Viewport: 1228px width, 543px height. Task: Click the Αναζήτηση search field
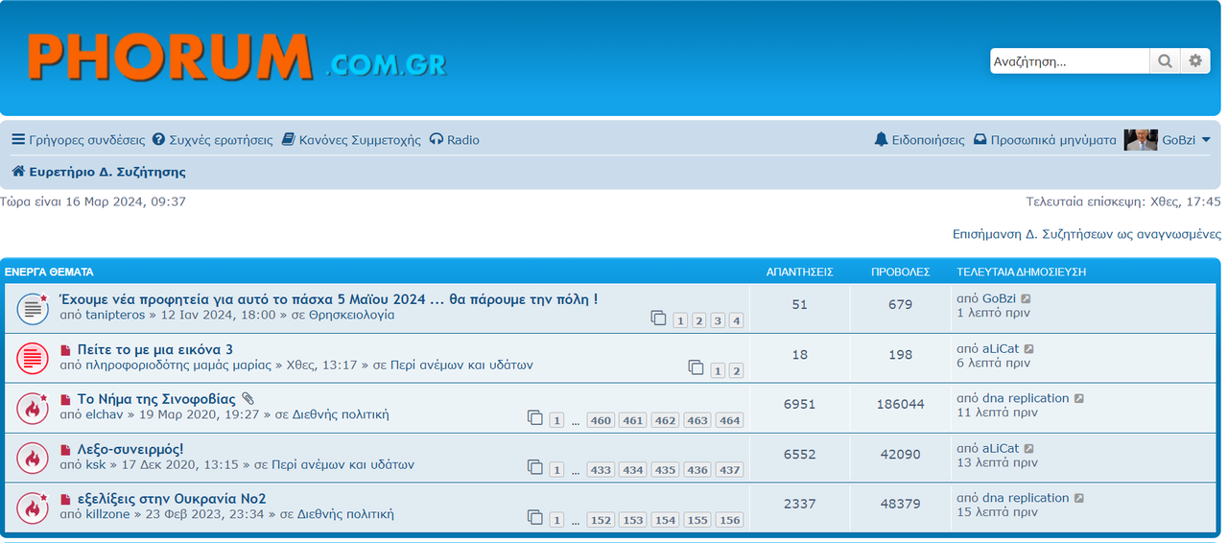click(1070, 61)
